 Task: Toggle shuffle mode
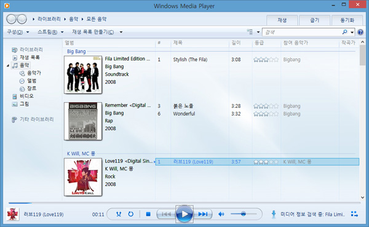[119, 214]
